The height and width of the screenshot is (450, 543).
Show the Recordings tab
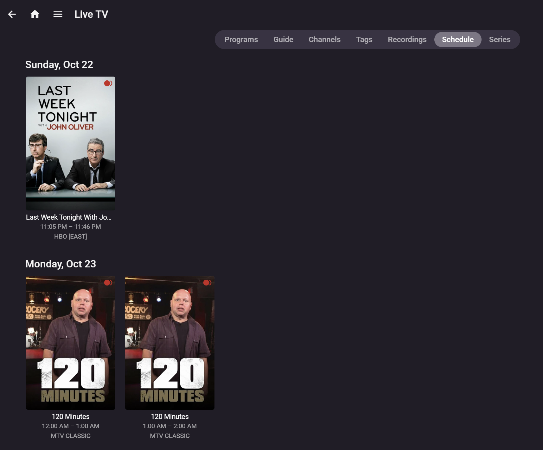click(407, 40)
